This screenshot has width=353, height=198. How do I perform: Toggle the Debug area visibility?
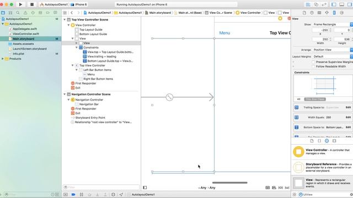[342, 4]
